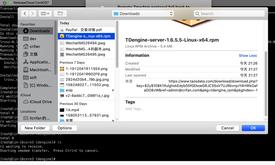Screen dimensions: 275x165
Task: Select 1A.mp4 video file
Action: (86, 110)
